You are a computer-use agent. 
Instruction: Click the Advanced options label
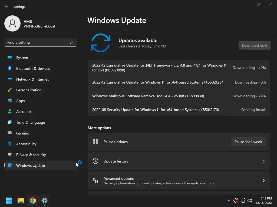pyautogui.click(x=118, y=178)
